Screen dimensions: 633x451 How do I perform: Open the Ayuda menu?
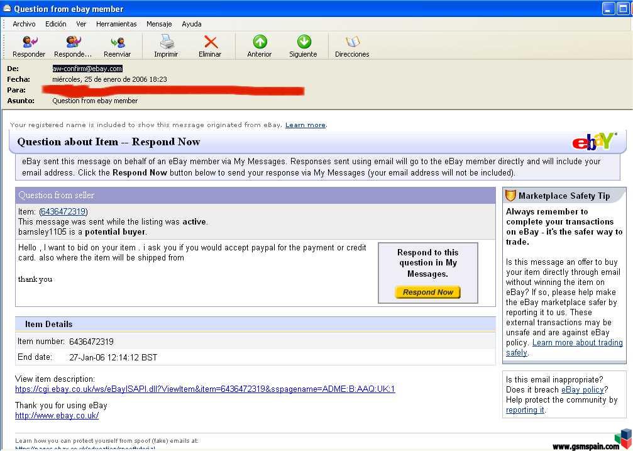pyautogui.click(x=191, y=24)
